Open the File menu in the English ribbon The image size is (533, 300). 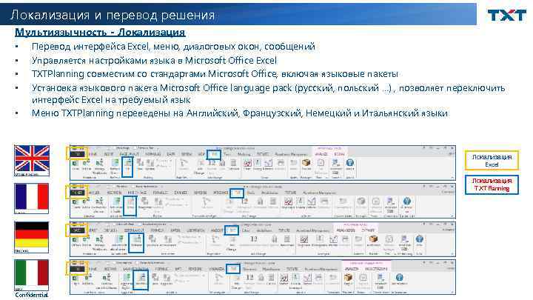(78, 154)
